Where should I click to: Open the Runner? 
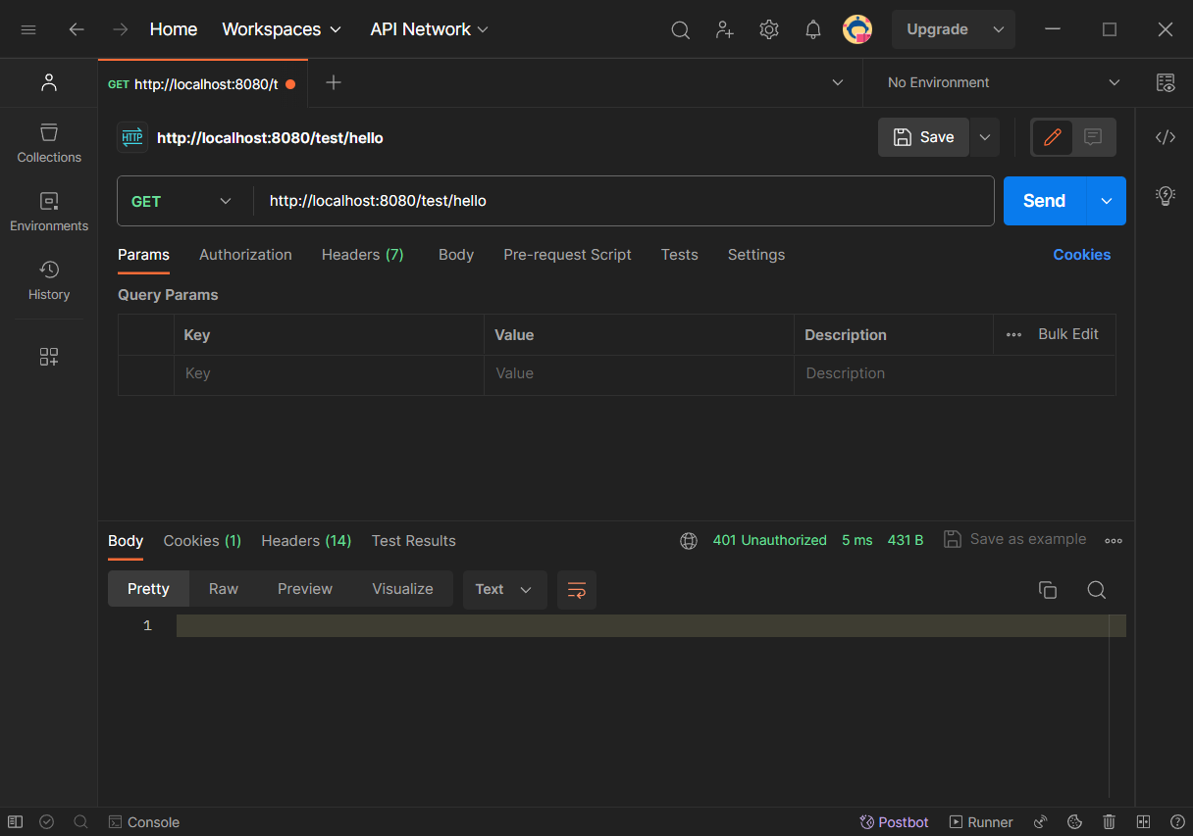[x=981, y=822]
